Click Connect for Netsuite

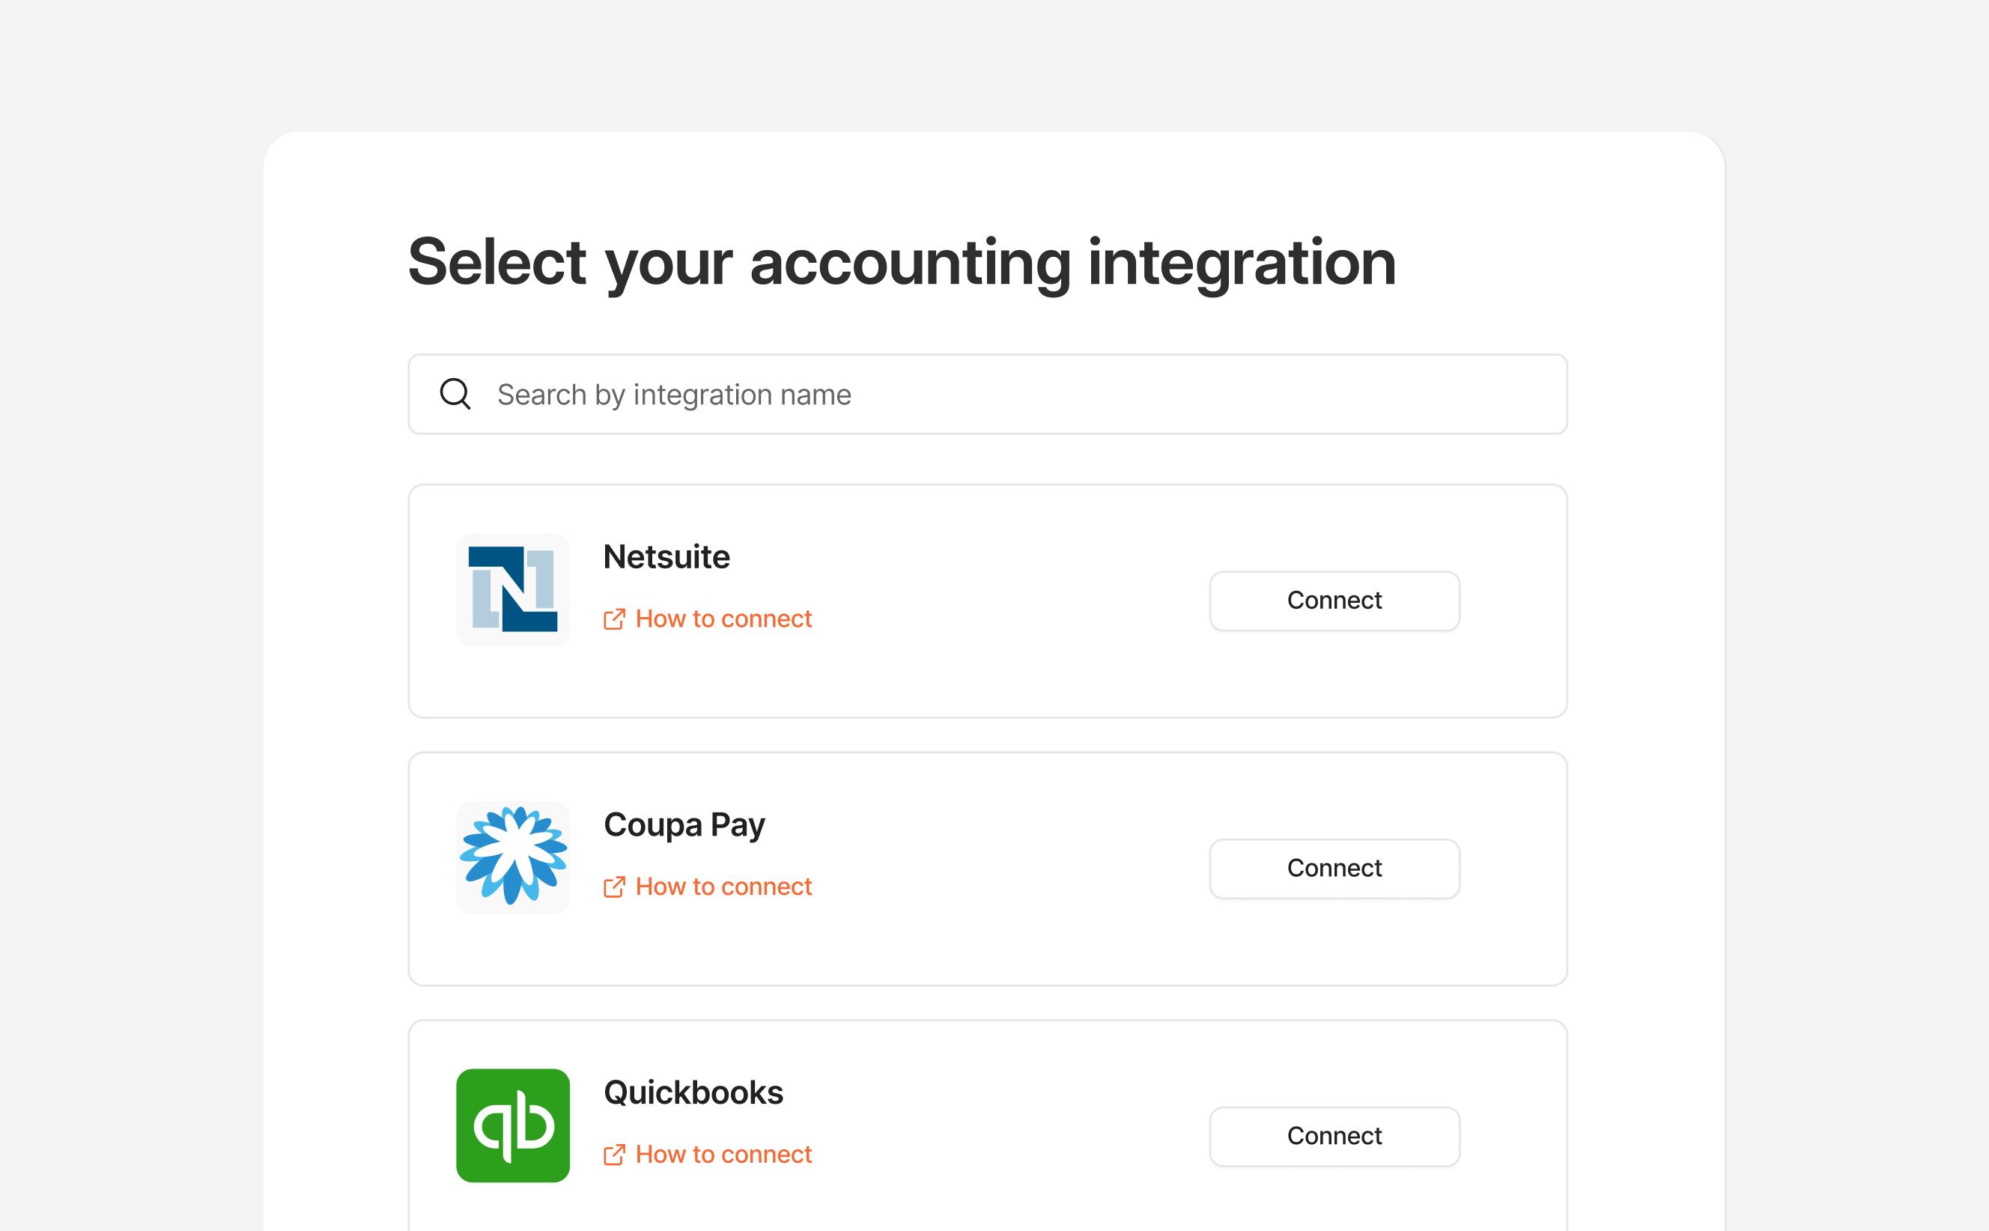1333,600
